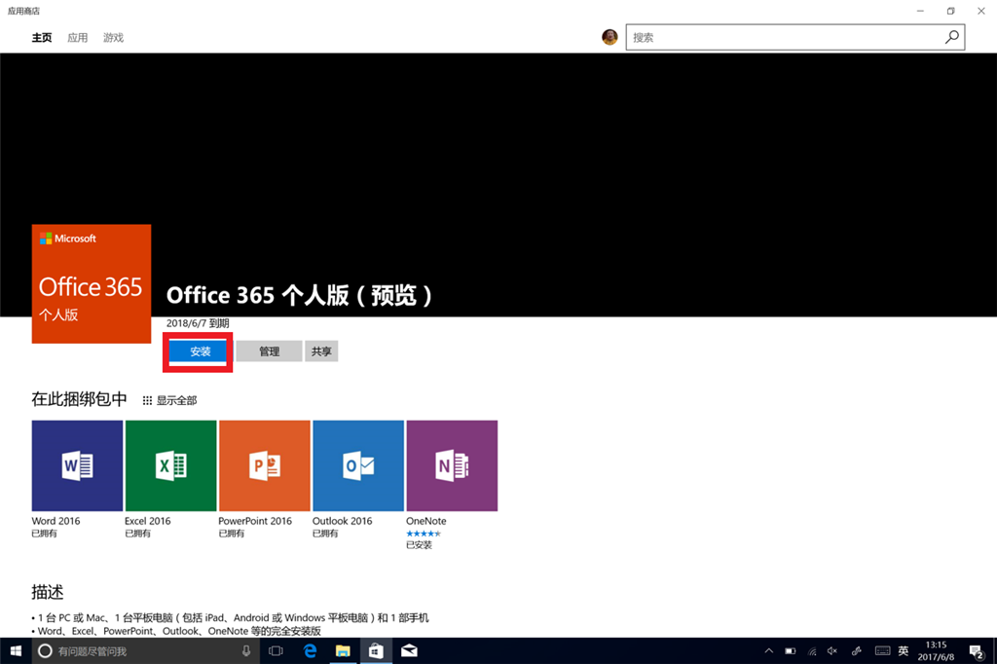Open the Word 2016 app tile
This screenshot has width=997, height=664.
(77, 465)
